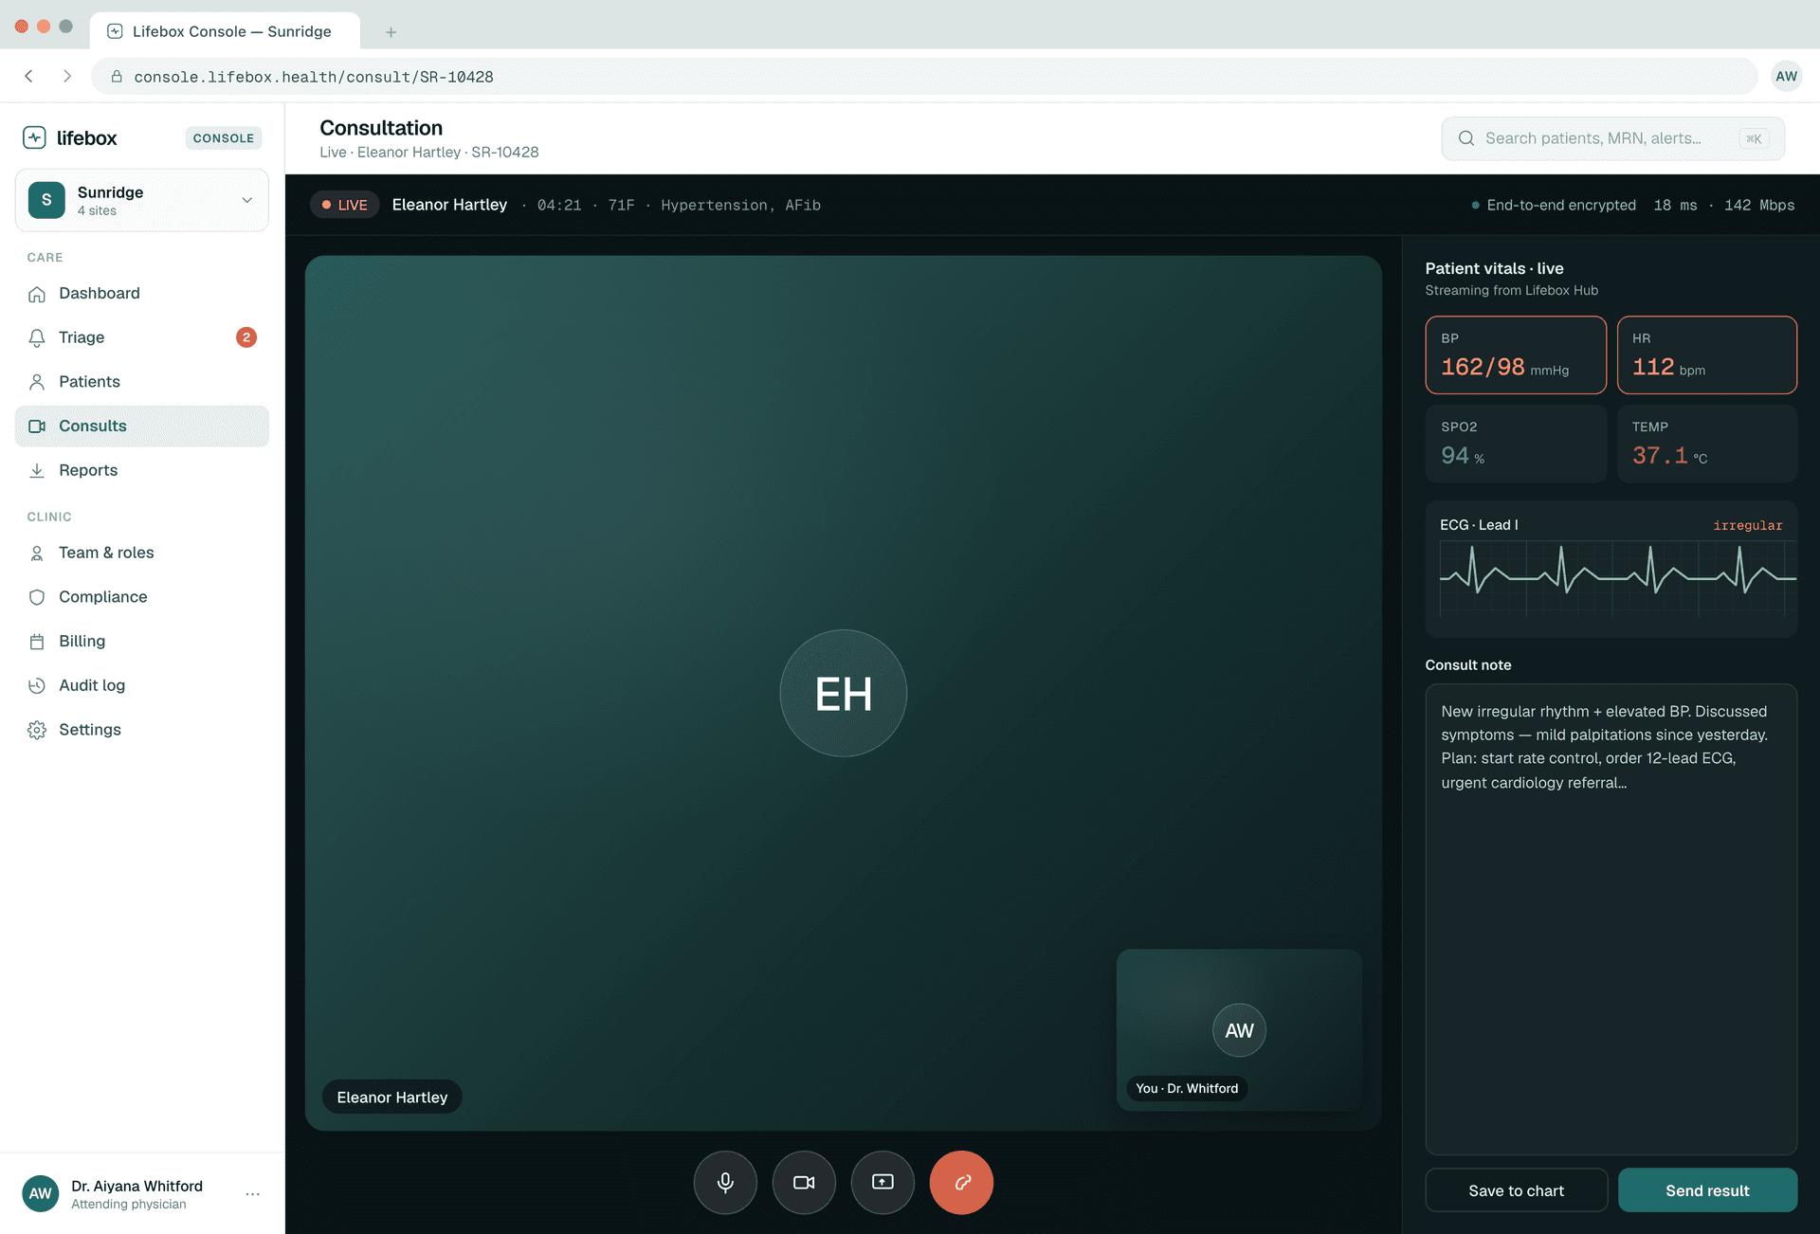Click the irregular ECG status label
Image resolution: width=1820 pixels, height=1234 pixels.
point(1748,525)
